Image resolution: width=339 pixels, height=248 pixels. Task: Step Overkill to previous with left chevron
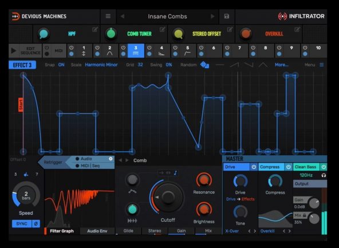click(284, 231)
